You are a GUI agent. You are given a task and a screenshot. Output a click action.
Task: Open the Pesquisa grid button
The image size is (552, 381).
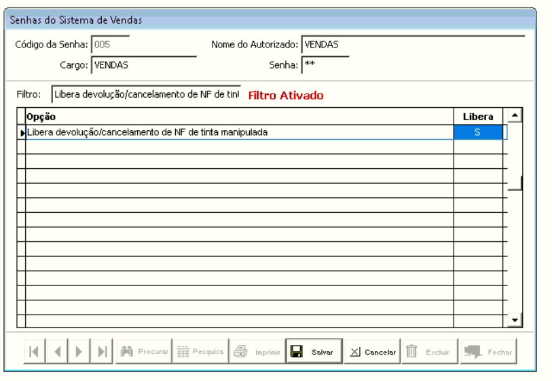(x=201, y=351)
